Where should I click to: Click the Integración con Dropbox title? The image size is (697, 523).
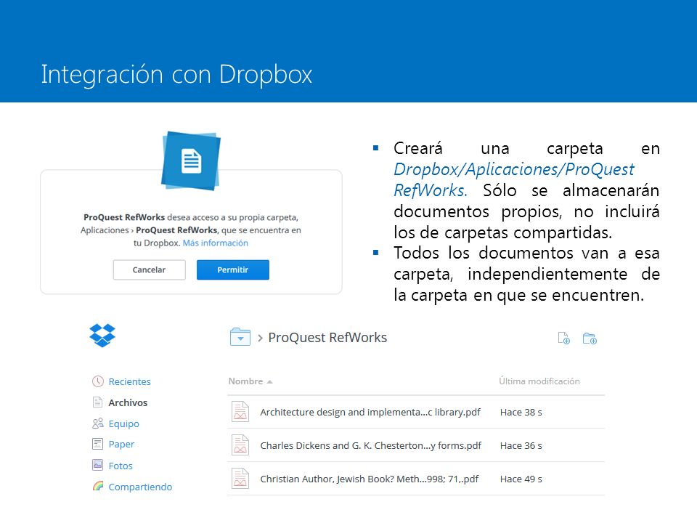click(176, 74)
